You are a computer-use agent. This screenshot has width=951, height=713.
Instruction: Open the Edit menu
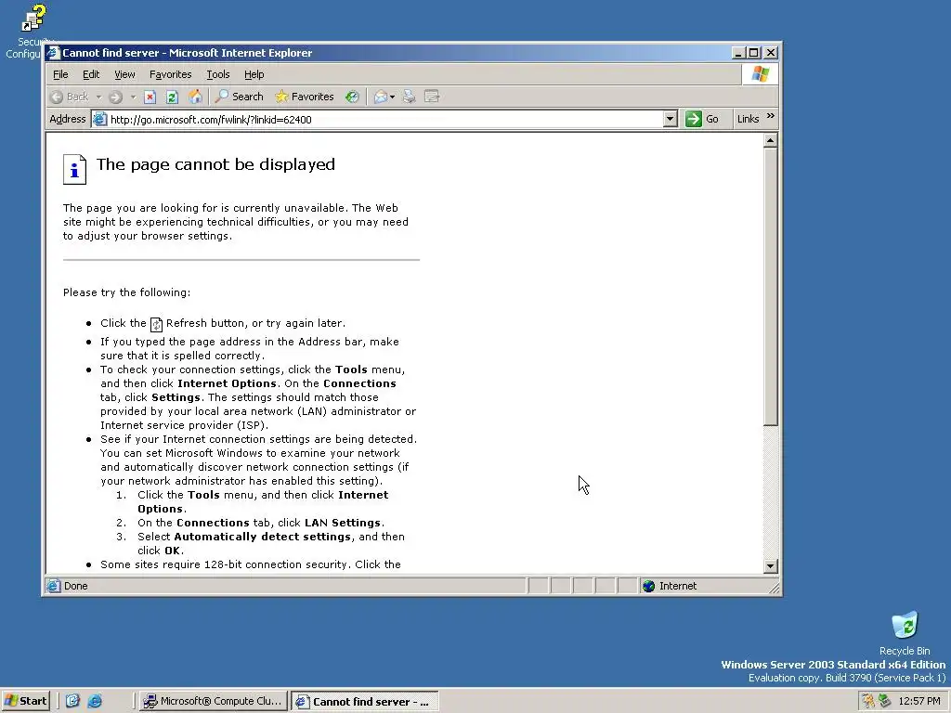coord(91,74)
